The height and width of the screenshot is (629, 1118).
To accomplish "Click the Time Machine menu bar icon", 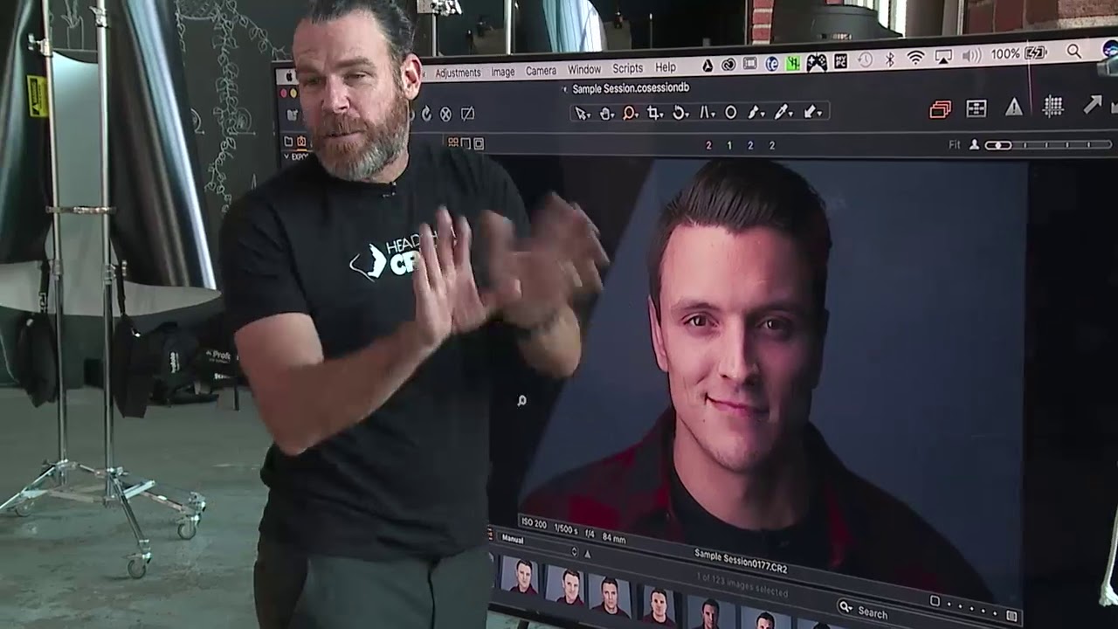I will tap(865, 59).
